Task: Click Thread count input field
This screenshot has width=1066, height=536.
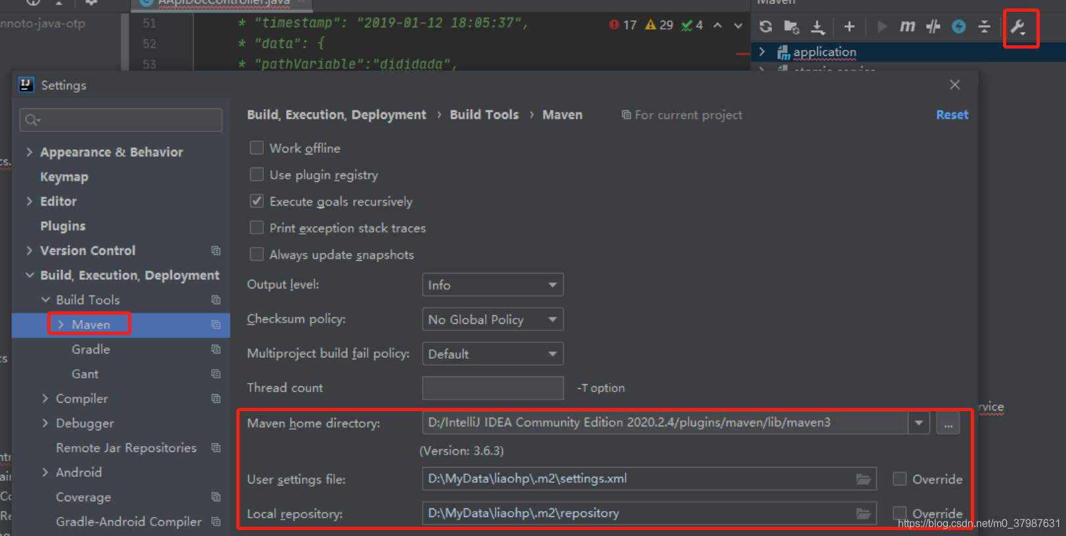Action: (492, 388)
